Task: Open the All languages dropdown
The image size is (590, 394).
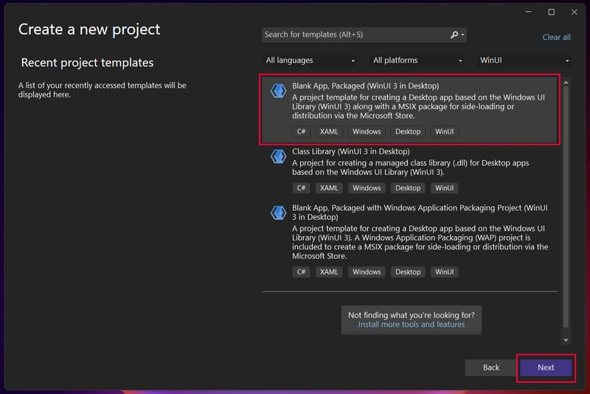Action: pyautogui.click(x=310, y=61)
